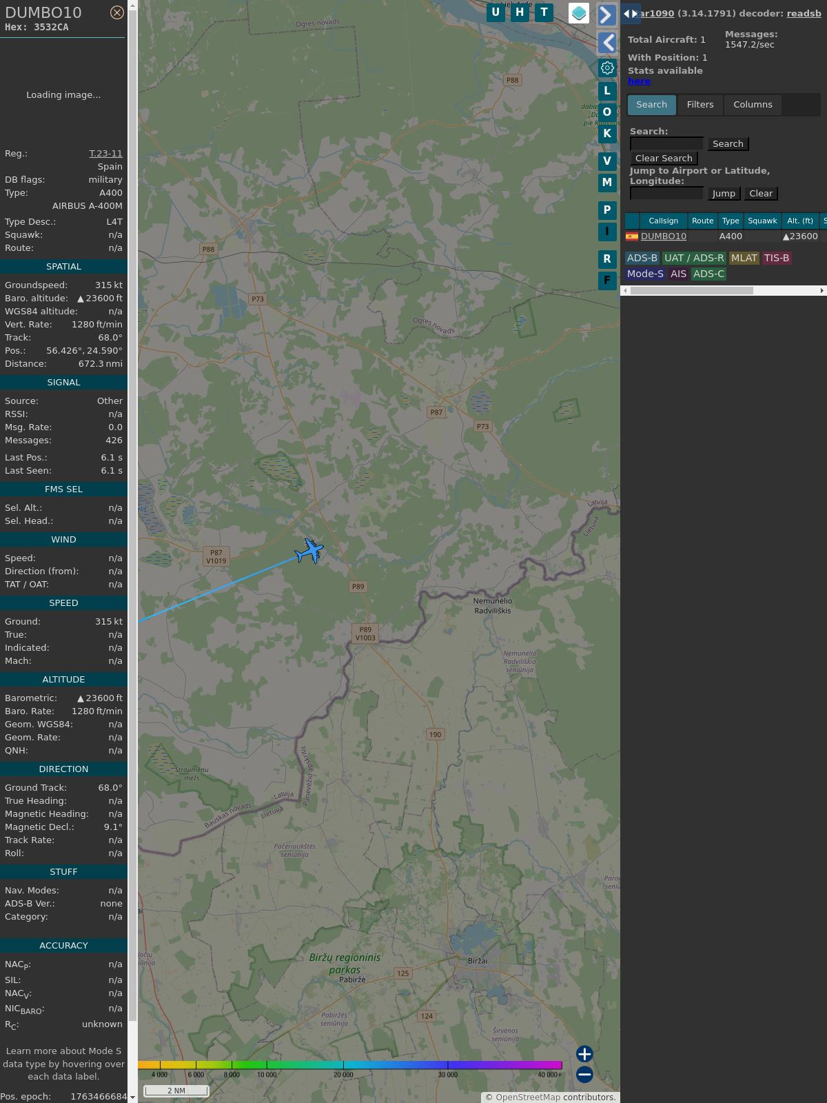Screen dimensions: 827x1103
Task: Zoom out with the minus button
Action: click(584, 1075)
